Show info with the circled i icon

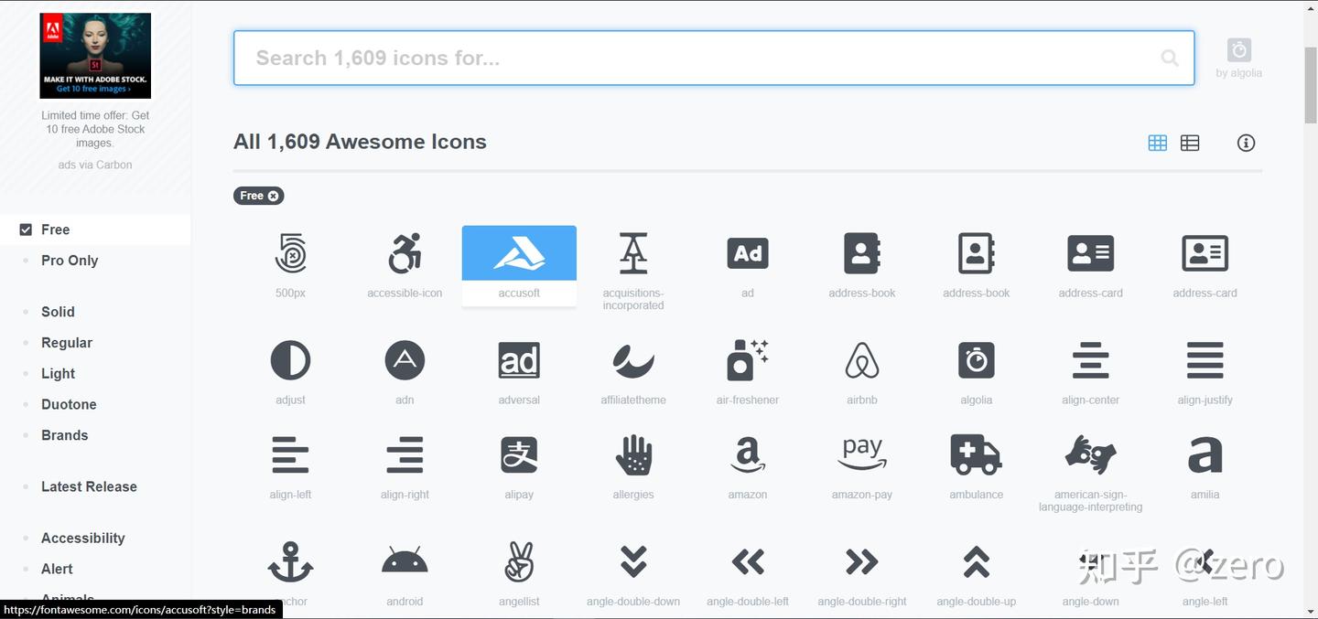[x=1246, y=143]
